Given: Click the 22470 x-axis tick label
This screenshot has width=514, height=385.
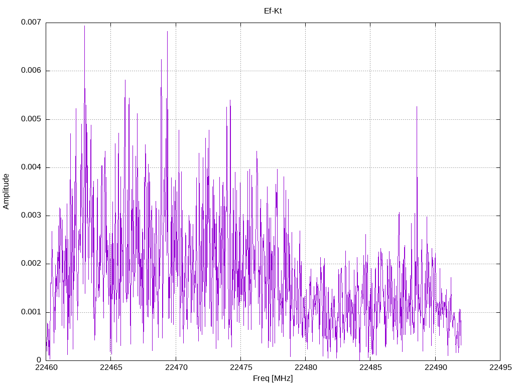Looking at the screenshot, I should pos(176,367).
